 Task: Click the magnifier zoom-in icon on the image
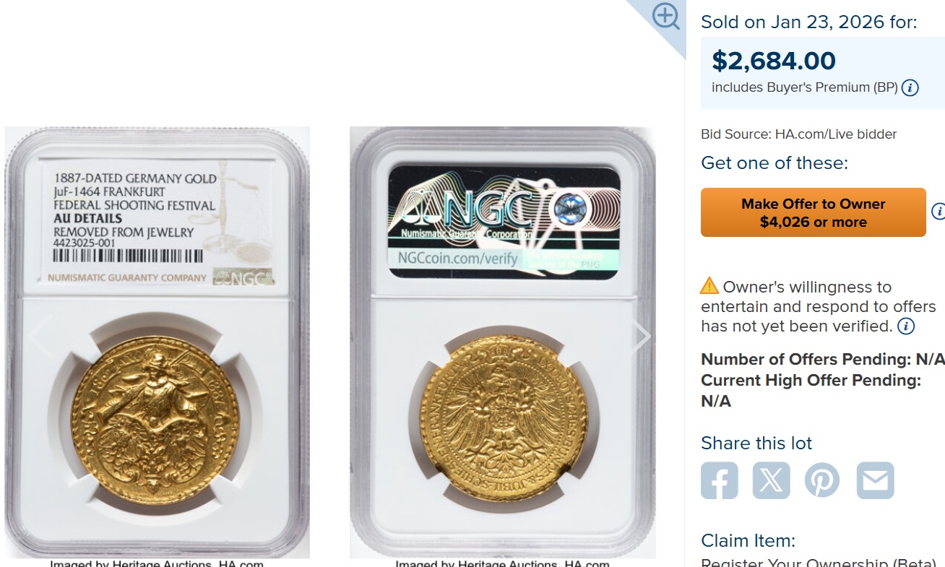[x=665, y=16]
